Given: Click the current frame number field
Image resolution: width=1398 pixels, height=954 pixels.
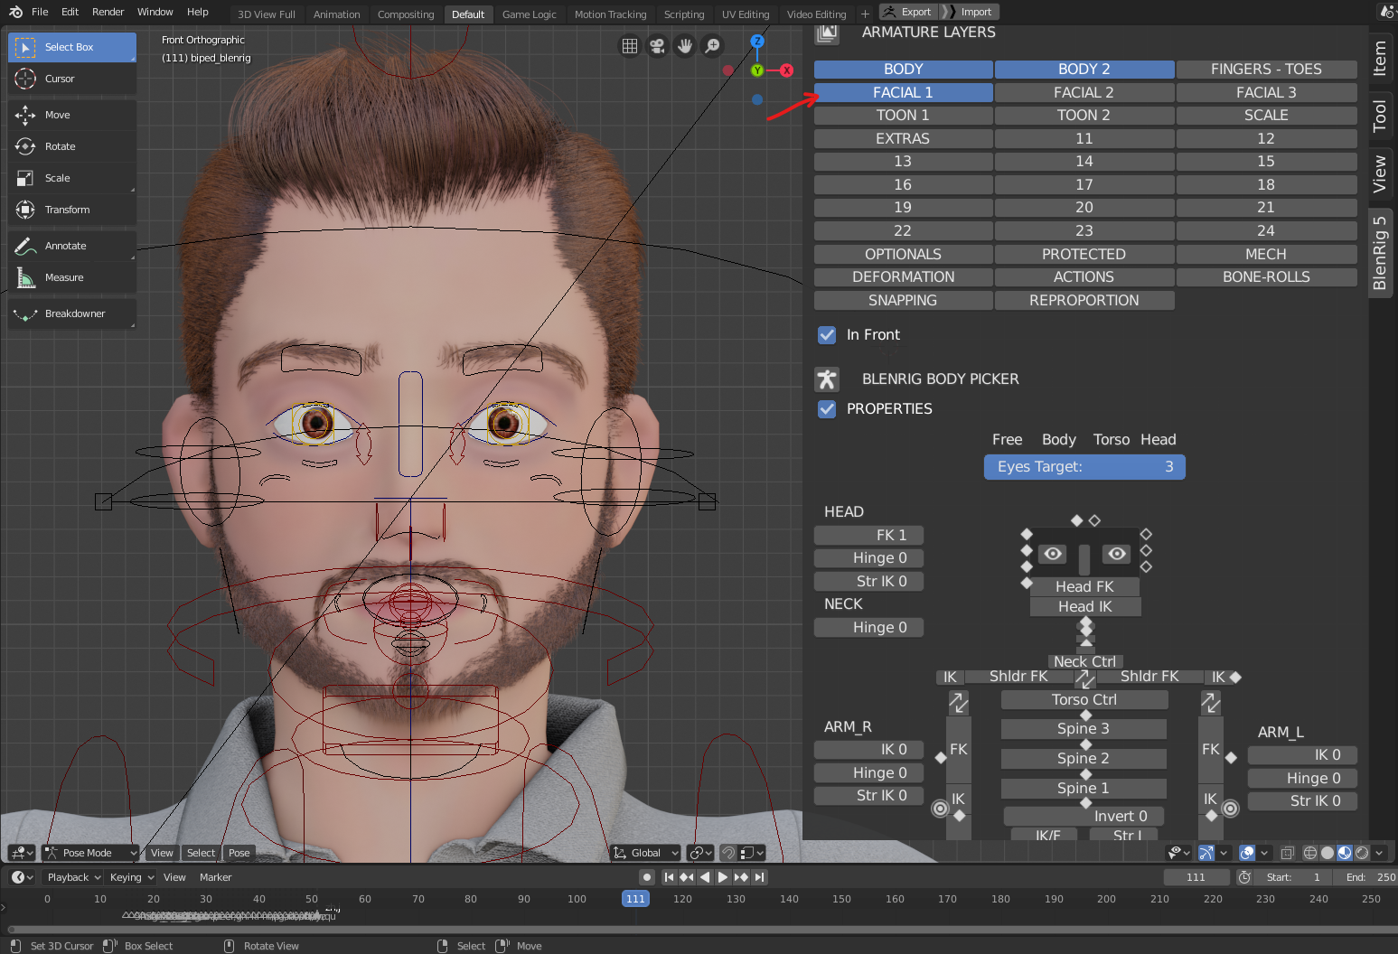Looking at the screenshot, I should pos(1195,877).
